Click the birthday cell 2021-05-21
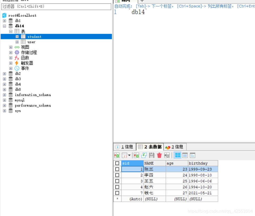Viewport: 255px width, 216px height. pyautogui.click(x=203, y=193)
